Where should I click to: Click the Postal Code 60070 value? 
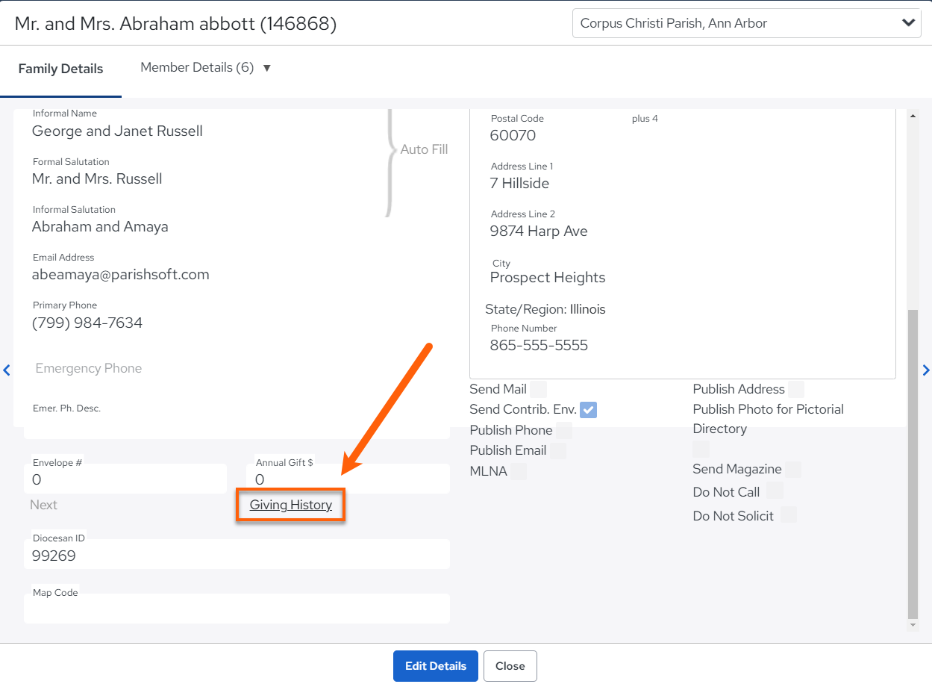pyautogui.click(x=513, y=135)
